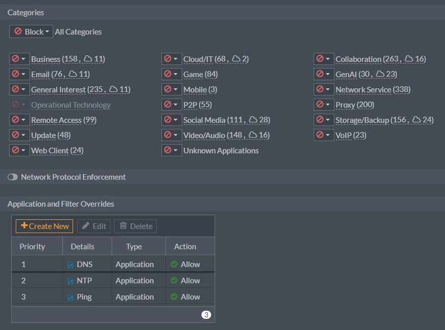Click the cloud icon in GenAI category
The width and height of the screenshot is (445, 330).
pyautogui.click(x=380, y=74)
